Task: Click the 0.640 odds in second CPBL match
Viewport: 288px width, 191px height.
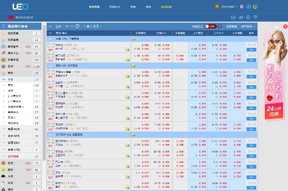Action: click(x=180, y=55)
